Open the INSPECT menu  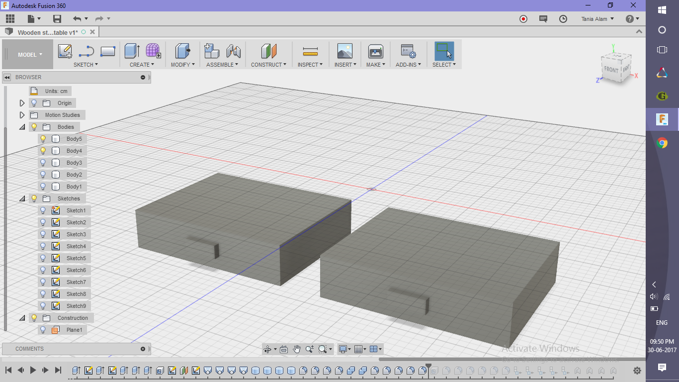[310, 65]
